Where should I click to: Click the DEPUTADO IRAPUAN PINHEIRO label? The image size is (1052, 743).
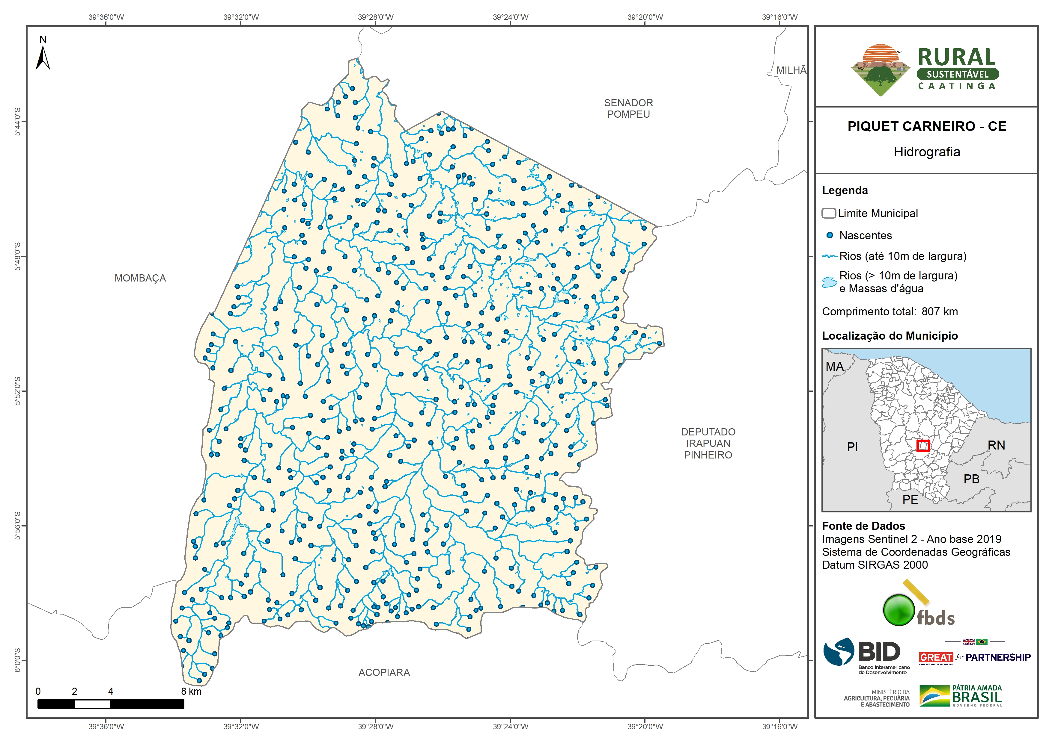coord(708,443)
